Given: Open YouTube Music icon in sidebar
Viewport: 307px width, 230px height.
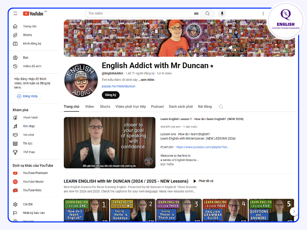Looking at the screenshot, I should point(15,182).
